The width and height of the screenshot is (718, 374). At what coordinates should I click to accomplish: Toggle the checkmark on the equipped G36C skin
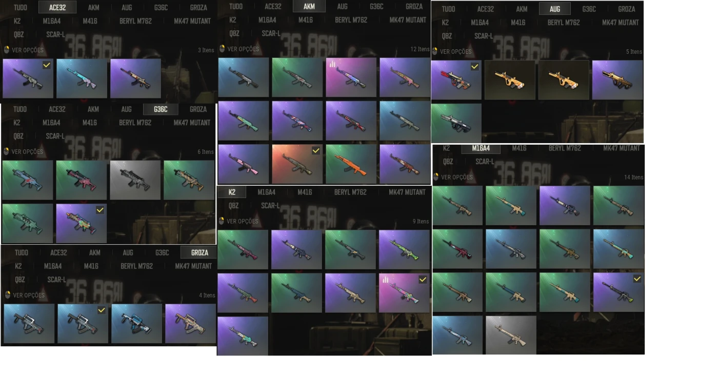point(101,210)
